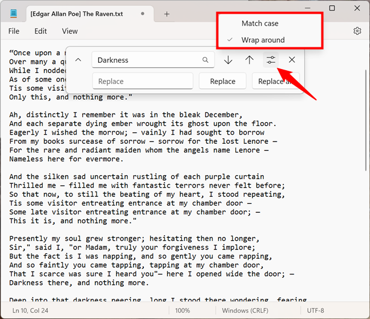This screenshot has width=370, height=319.
Task: Click the Replace all button
Action: click(276, 82)
